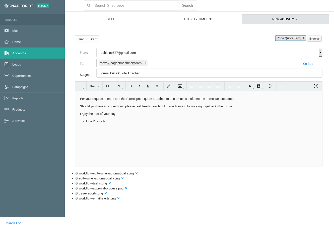
Task: Open insert link dropdown
Action: [x=170, y=86]
